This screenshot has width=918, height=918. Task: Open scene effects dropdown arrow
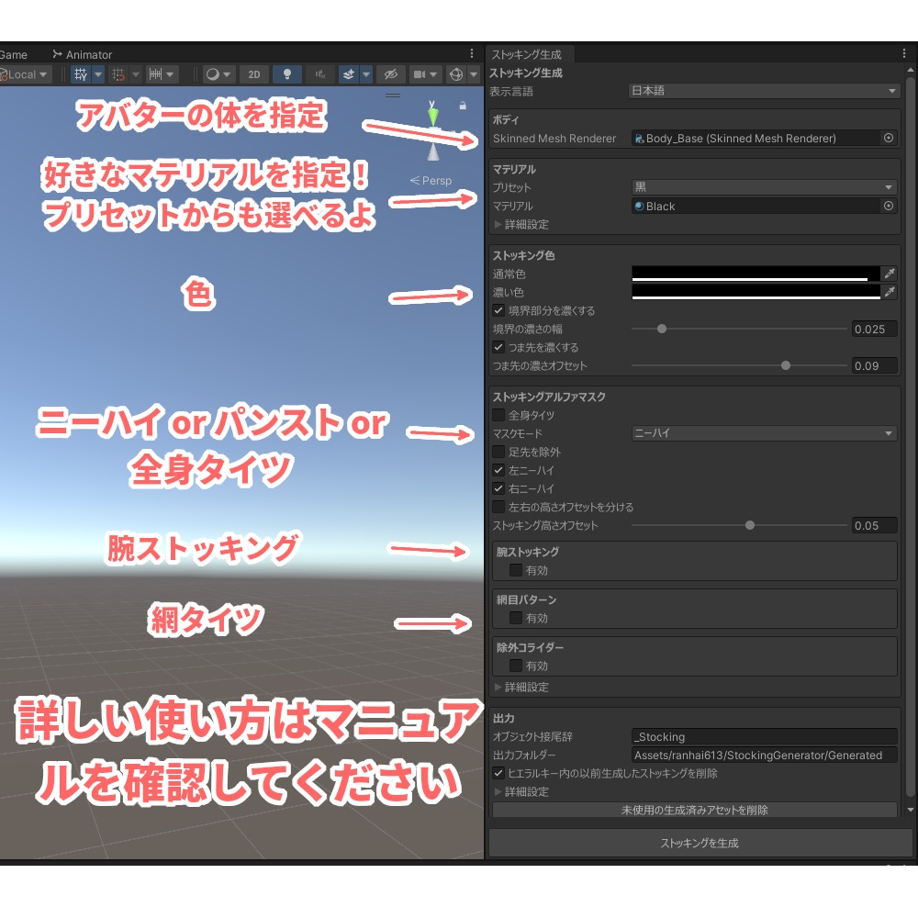coord(366,74)
